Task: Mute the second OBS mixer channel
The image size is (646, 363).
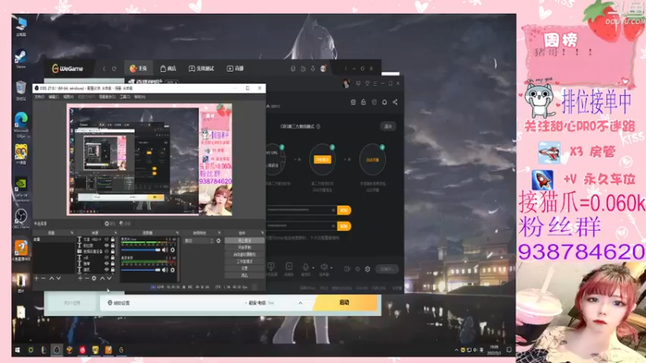Action: coord(166,270)
